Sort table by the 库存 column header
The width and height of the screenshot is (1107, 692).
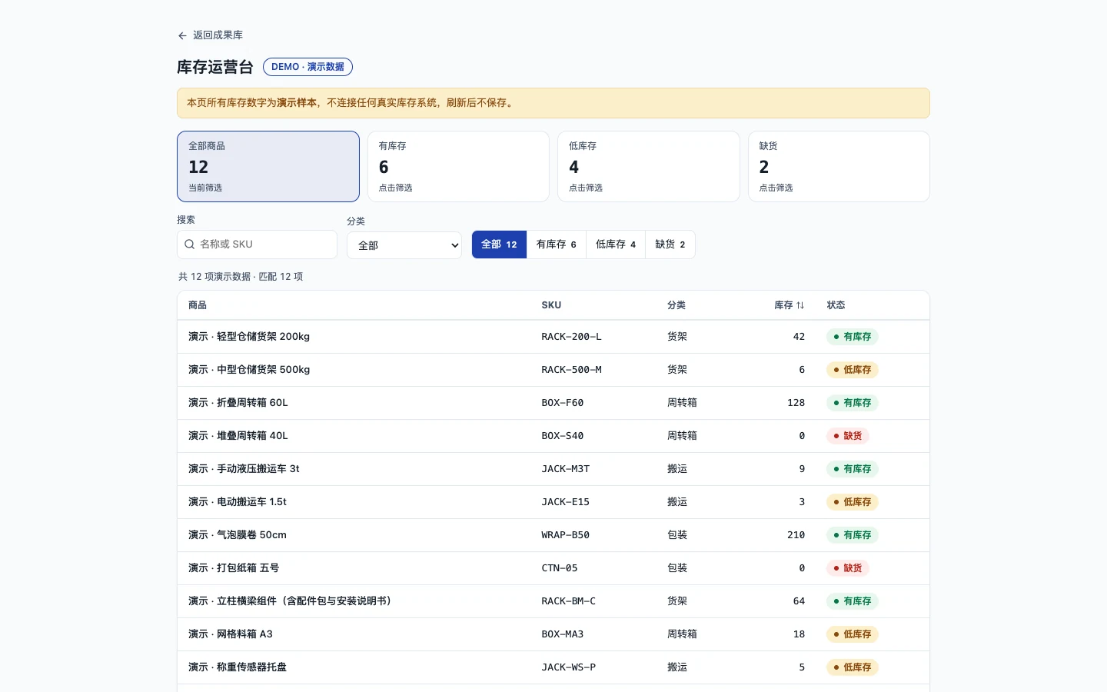pyautogui.click(x=789, y=305)
